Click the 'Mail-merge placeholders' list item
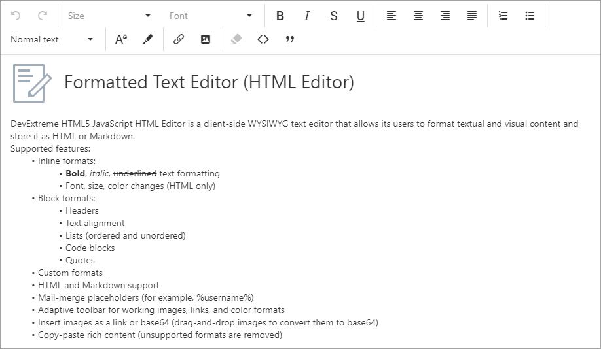601x349 pixels. 145,298
